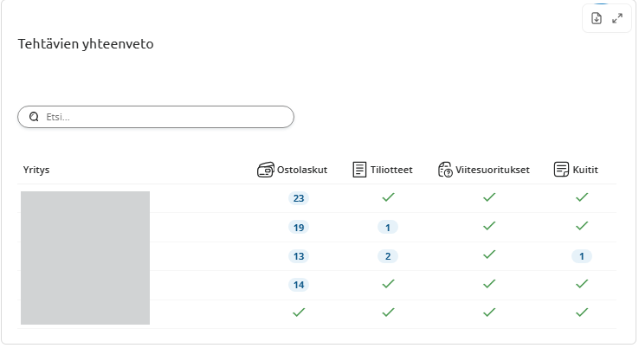The height and width of the screenshot is (348, 639).
Task: Click the Tiliotteet document icon in header
Action: pyautogui.click(x=359, y=170)
